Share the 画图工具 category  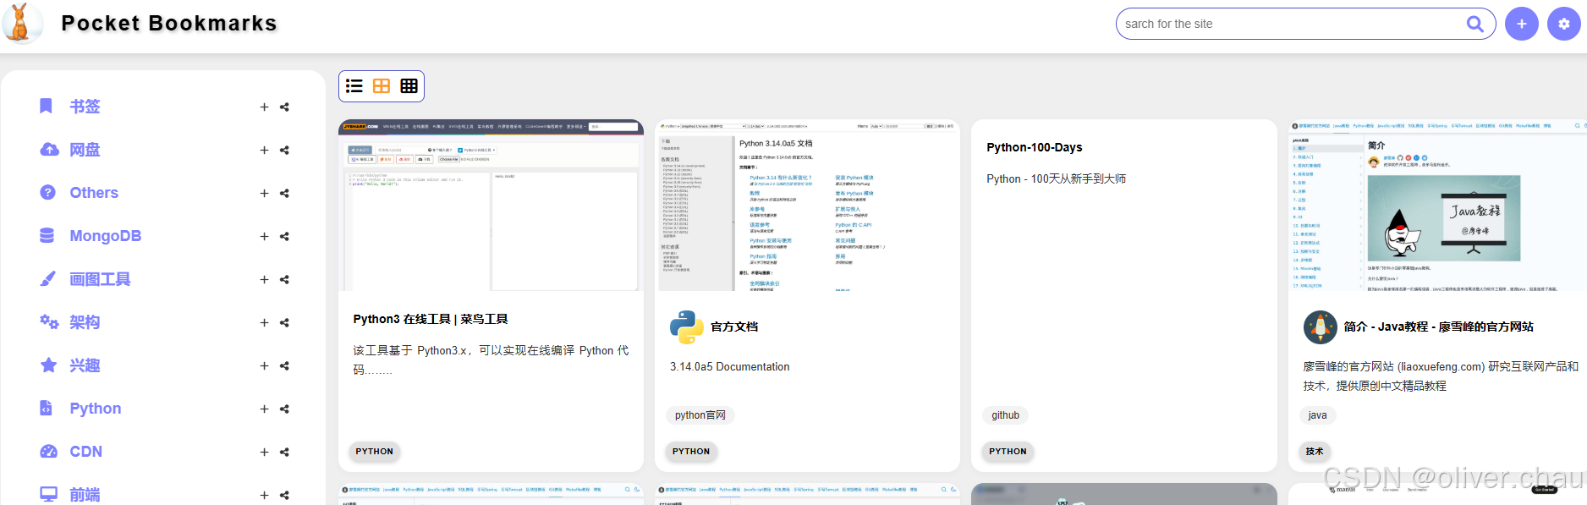(x=284, y=279)
